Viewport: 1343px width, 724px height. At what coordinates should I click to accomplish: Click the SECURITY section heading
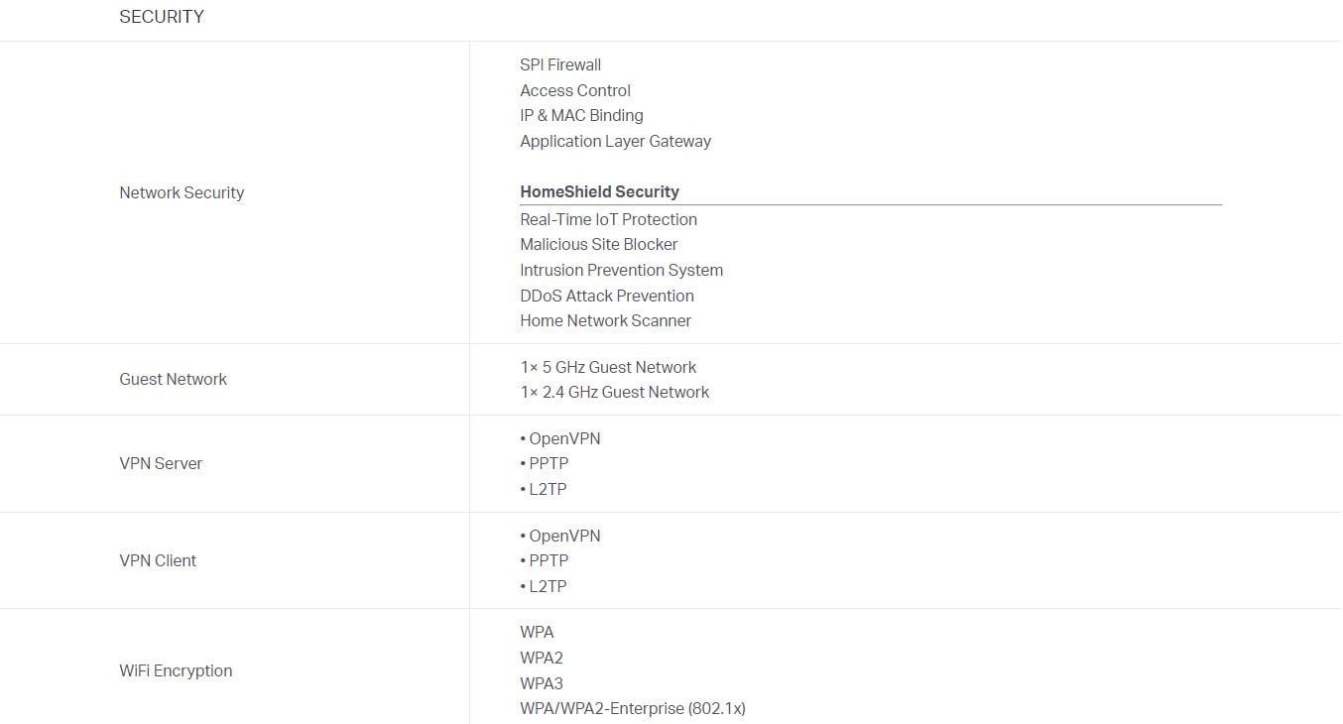tap(162, 17)
